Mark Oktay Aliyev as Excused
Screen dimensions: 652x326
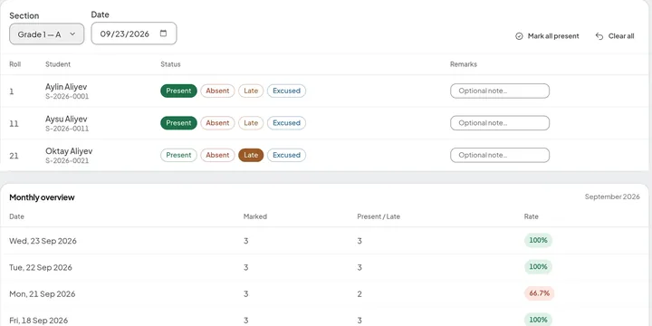[286, 155]
